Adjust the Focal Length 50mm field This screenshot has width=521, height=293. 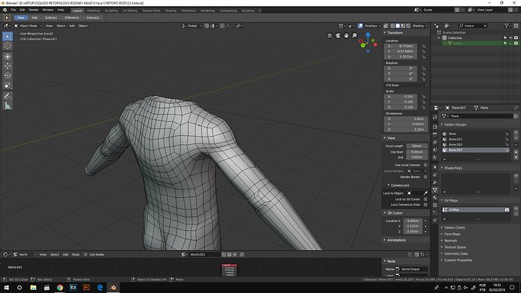pyautogui.click(x=417, y=146)
